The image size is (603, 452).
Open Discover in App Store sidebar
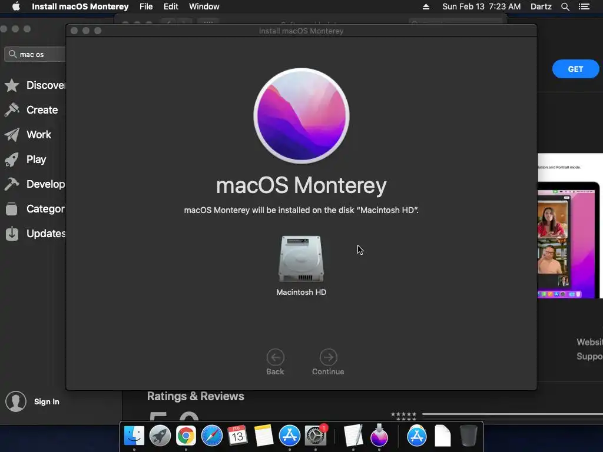(x=35, y=85)
